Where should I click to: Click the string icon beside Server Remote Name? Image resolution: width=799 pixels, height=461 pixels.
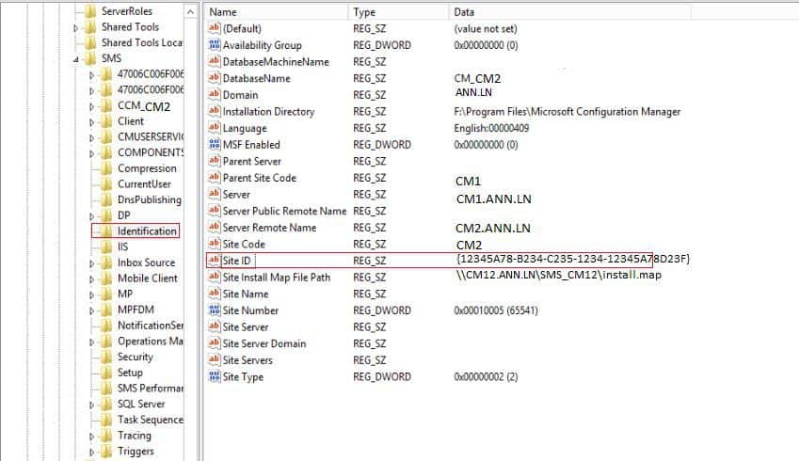pos(214,227)
